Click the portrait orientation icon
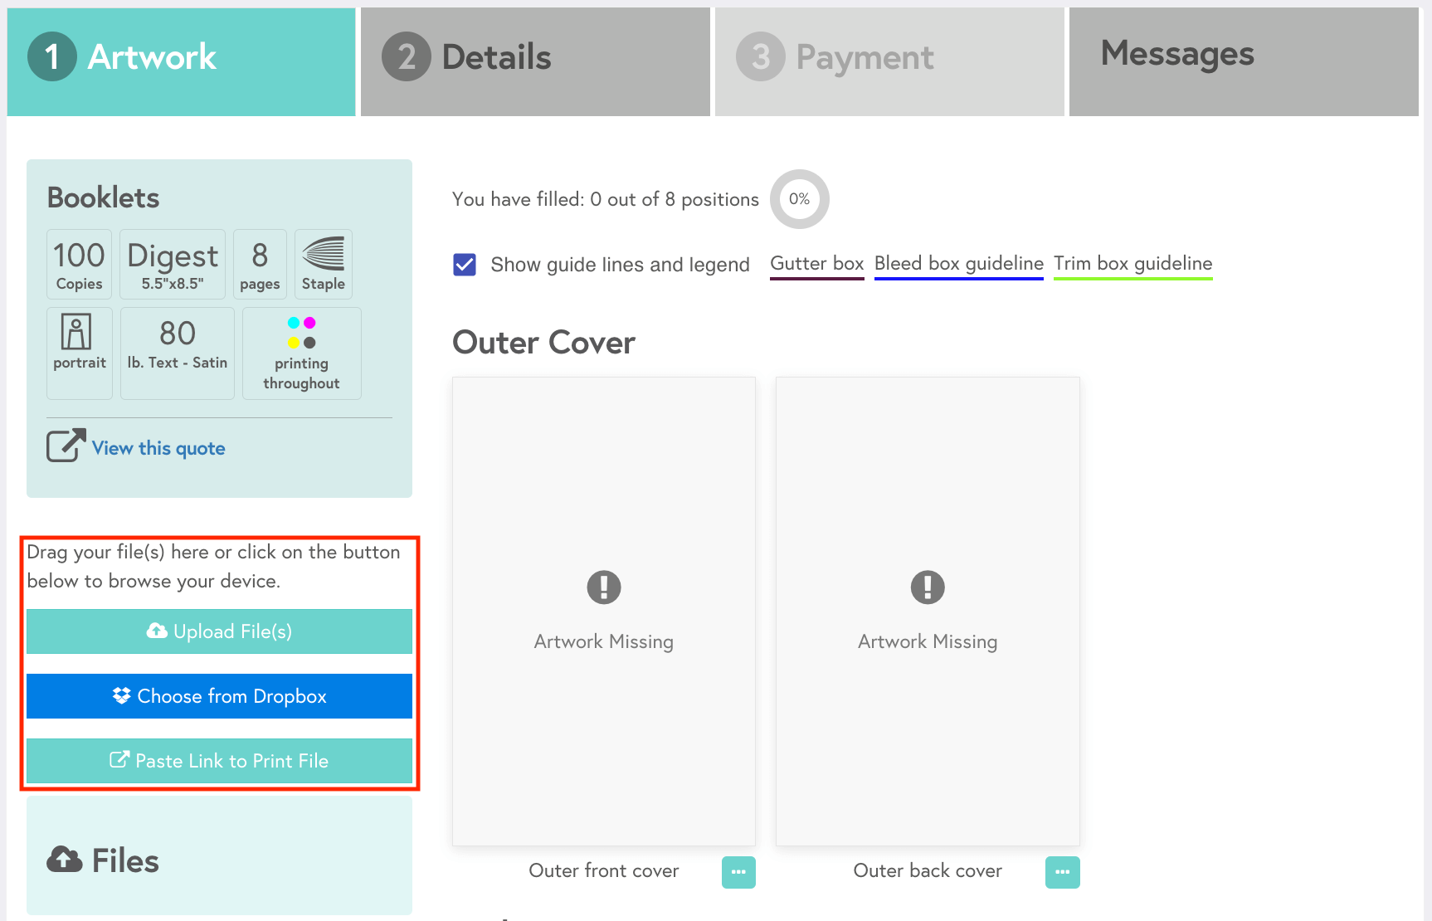Image resolution: width=1432 pixels, height=921 pixels. click(76, 333)
